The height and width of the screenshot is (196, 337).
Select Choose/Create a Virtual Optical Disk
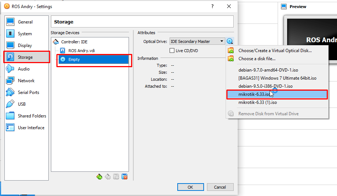click(x=275, y=51)
